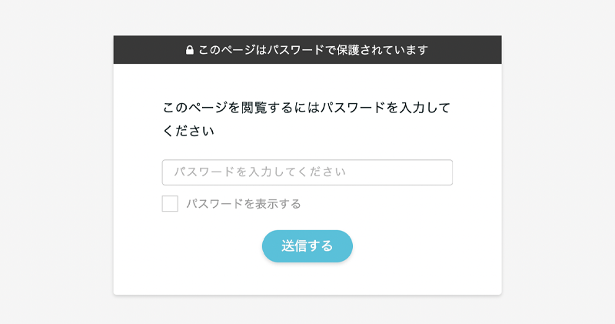Click the word ください on the instruction's second line
The image size is (615, 324).
point(188,131)
